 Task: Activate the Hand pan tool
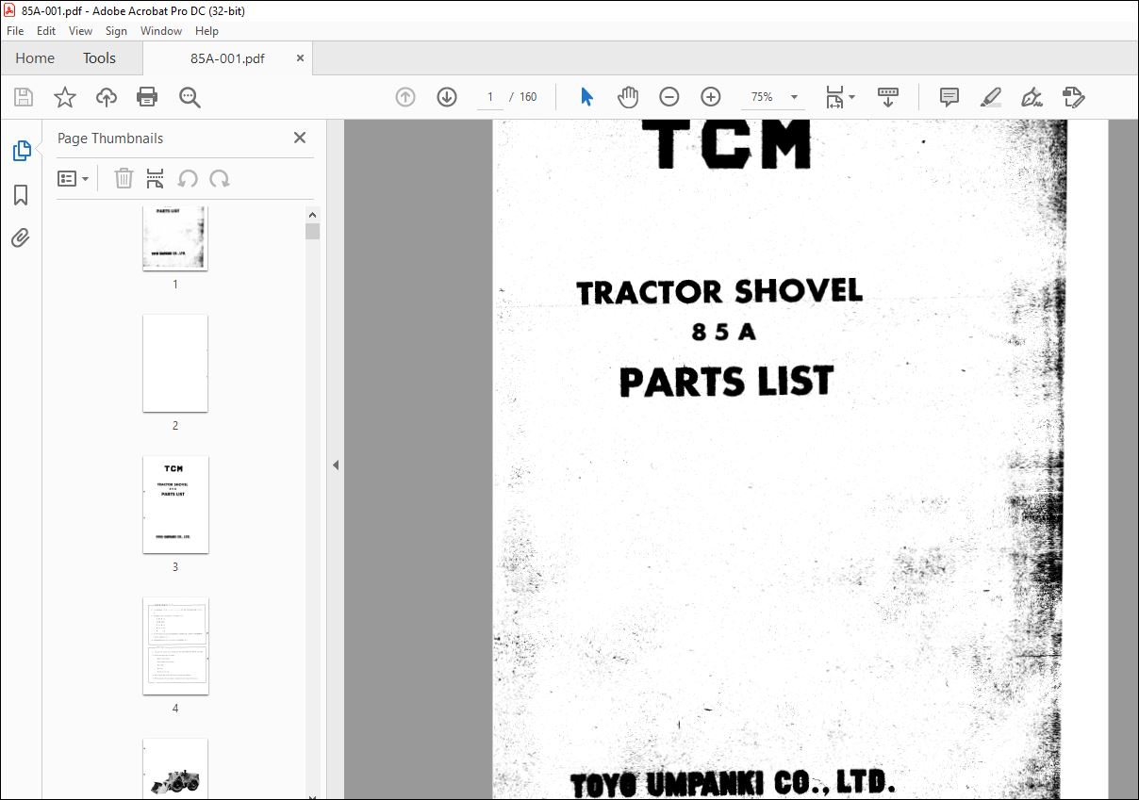tap(628, 97)
